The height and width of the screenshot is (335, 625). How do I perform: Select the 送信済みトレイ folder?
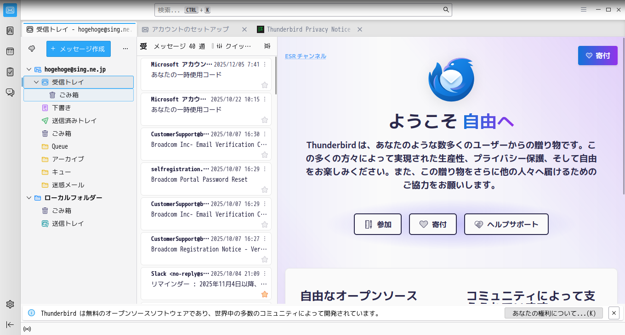pos(79,121)
